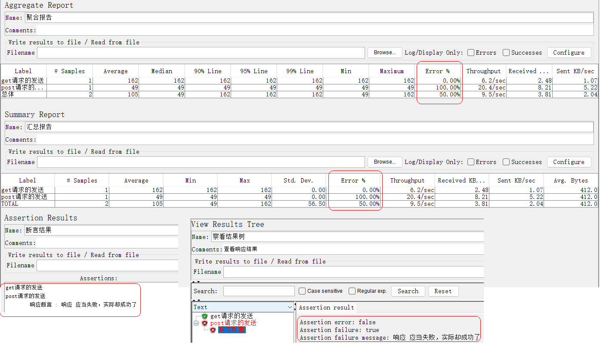This screenshot has width=600, height=344.
Task: Enable Successes checkbox in Summary Report
Action: pos(506,162)
